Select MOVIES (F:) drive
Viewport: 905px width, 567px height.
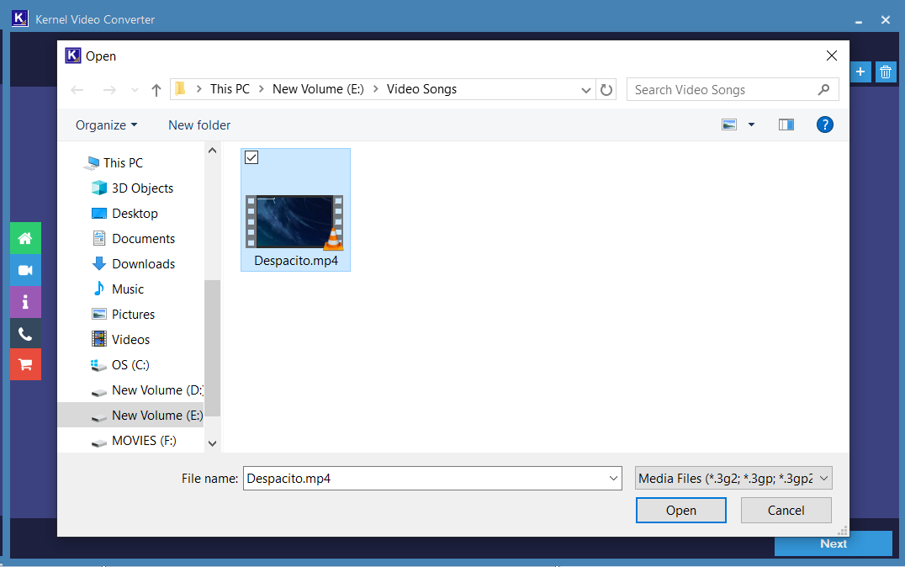pyautogui.click(x=144, y=441)
